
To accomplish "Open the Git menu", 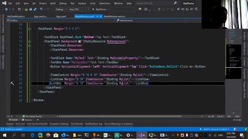I will [x=34, y=3].
